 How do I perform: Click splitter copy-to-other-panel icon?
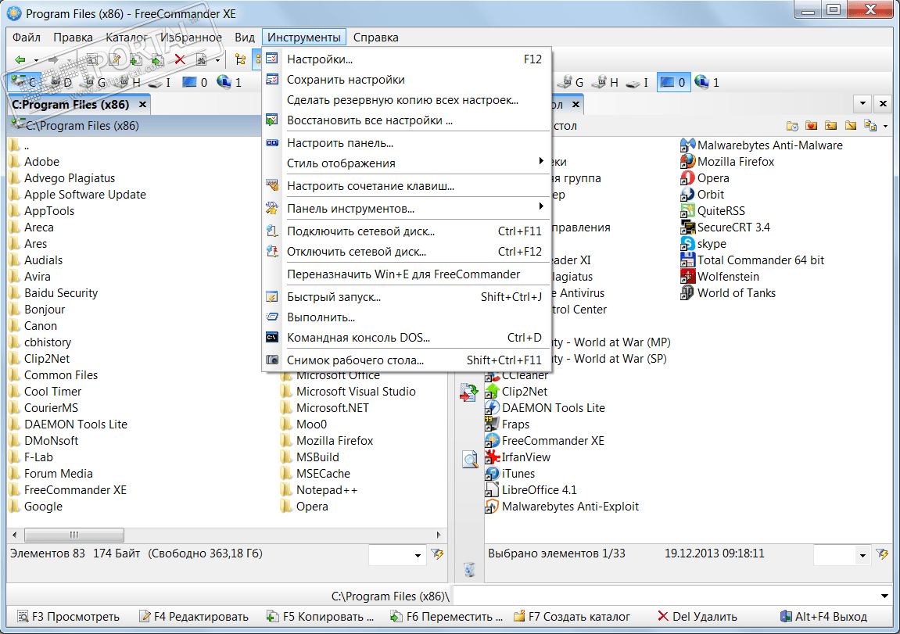[469, 392]
